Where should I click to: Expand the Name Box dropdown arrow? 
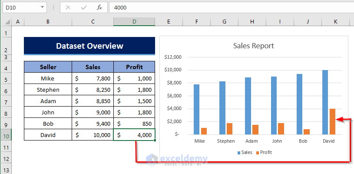click(42, 7)
